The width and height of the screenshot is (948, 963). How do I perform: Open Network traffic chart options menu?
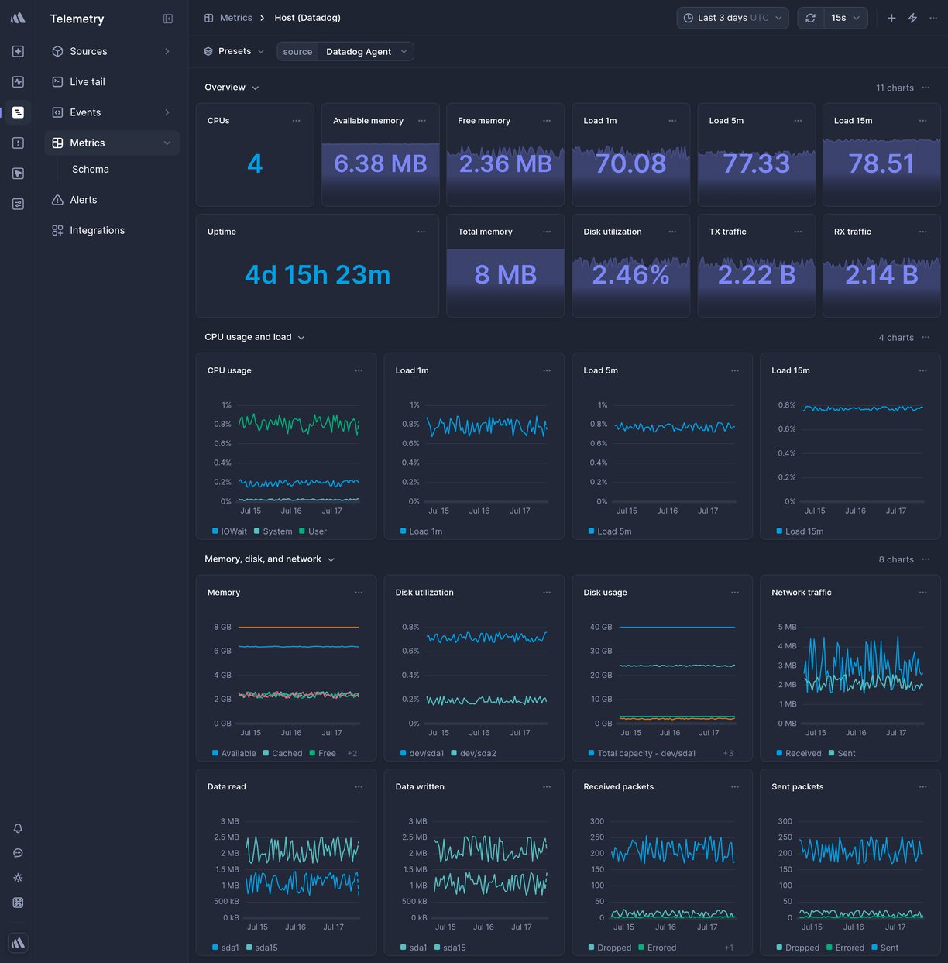click(922, 593)
